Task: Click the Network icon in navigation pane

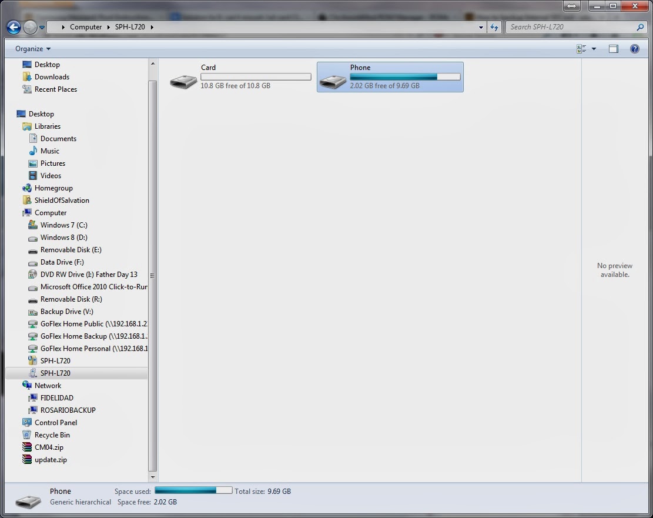Action: 27,386
